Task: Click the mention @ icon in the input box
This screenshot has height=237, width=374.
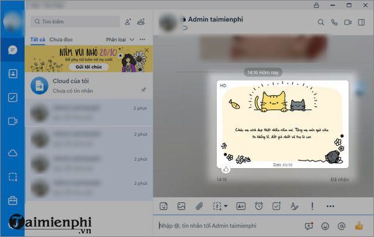Action: click(342, 226)
